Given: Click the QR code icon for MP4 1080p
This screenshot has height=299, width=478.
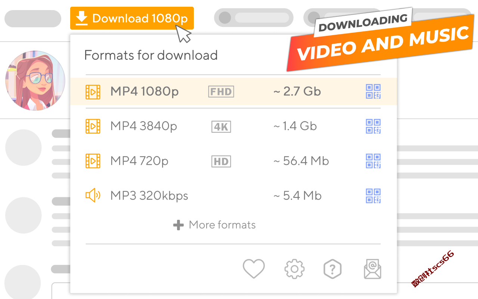Looking at the screenshot, I should coord(373,92).
